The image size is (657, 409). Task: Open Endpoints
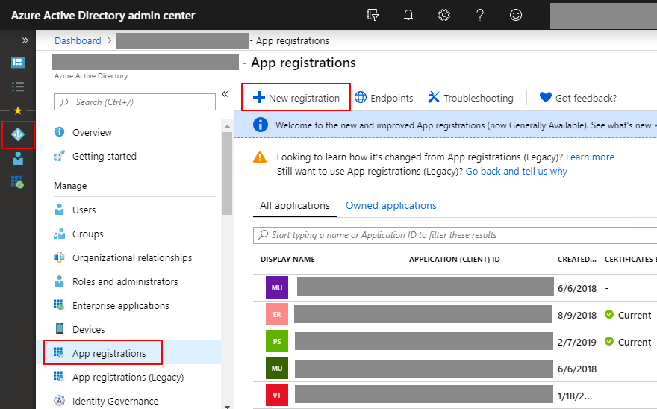click(384, 98)
